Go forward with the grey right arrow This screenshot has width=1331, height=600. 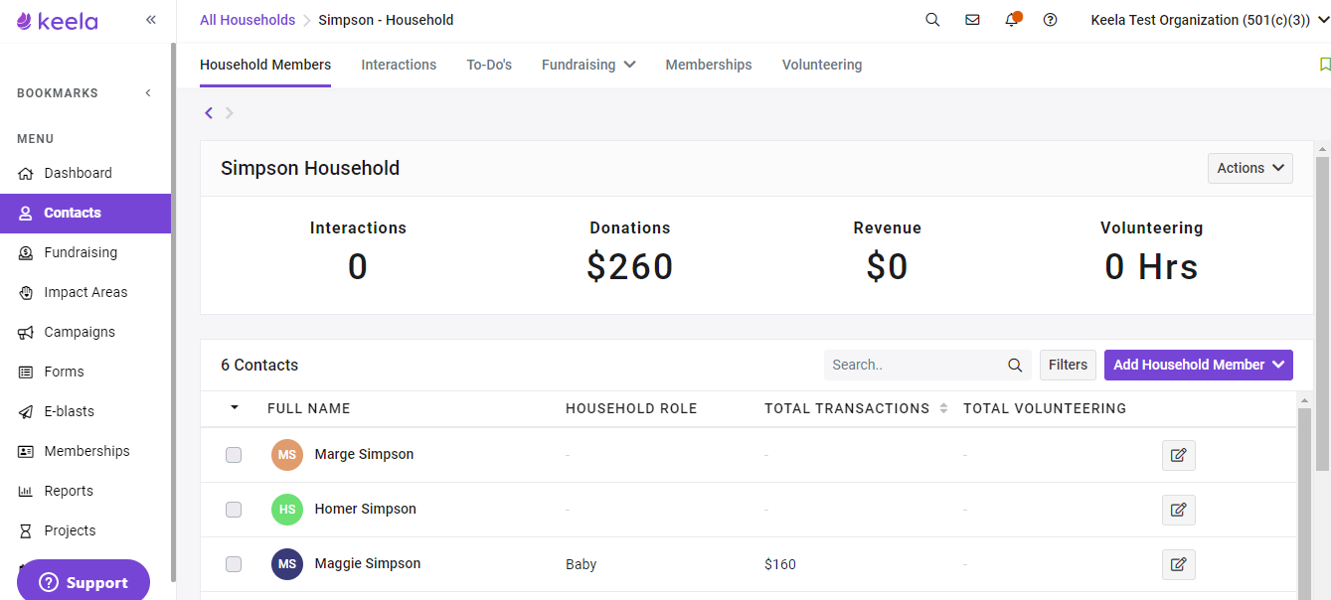[x=230, y=112]
